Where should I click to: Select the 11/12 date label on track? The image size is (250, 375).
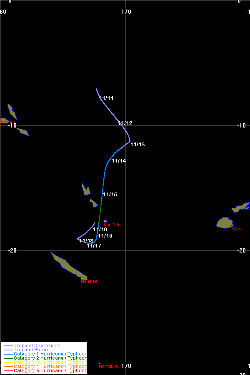click(125, 123)
